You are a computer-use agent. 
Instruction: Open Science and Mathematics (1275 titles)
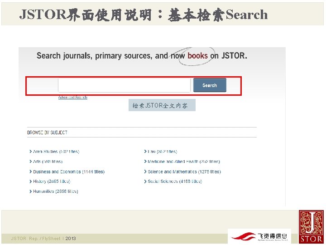184,171
